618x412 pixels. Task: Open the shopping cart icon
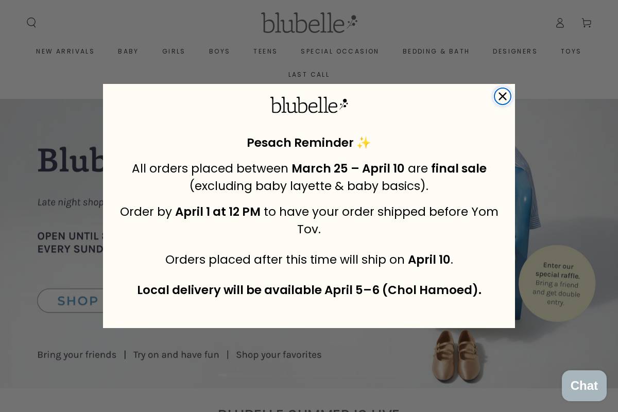[586, 23]
